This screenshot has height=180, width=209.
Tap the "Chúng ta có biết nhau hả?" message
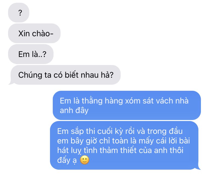65,75
